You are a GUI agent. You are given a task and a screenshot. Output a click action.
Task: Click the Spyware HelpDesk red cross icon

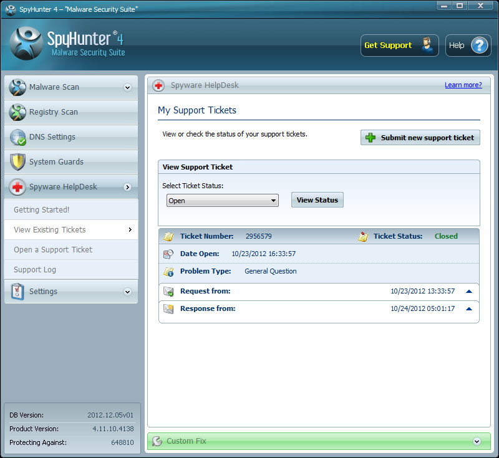(x=17, y=187)
